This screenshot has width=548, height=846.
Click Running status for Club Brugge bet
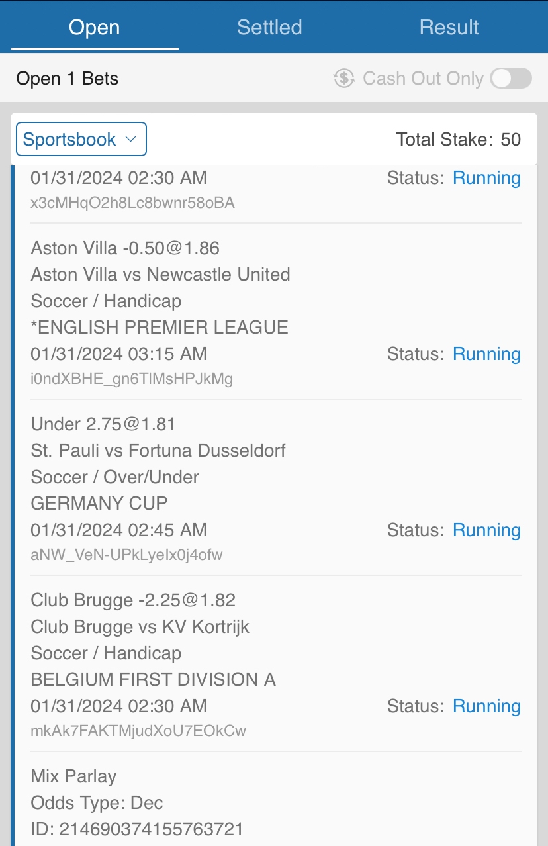[x=486, y=706]
